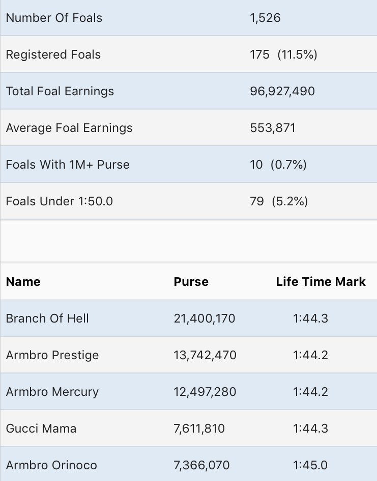
Task: Open the Armbro Prestige horse entry
Action: 52,355
